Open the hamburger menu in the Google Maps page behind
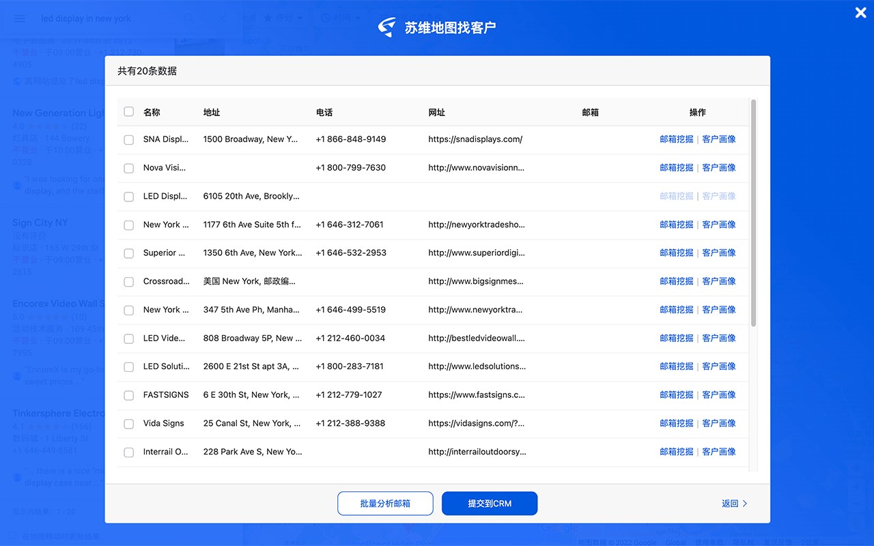874x546 pixels. 19,18
